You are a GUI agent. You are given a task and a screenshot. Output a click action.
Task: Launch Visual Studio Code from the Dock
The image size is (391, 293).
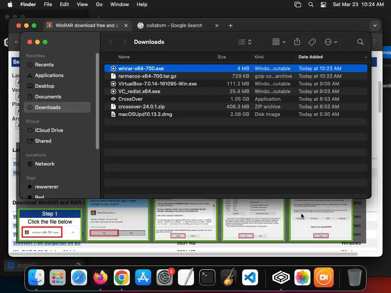point(250,277)
